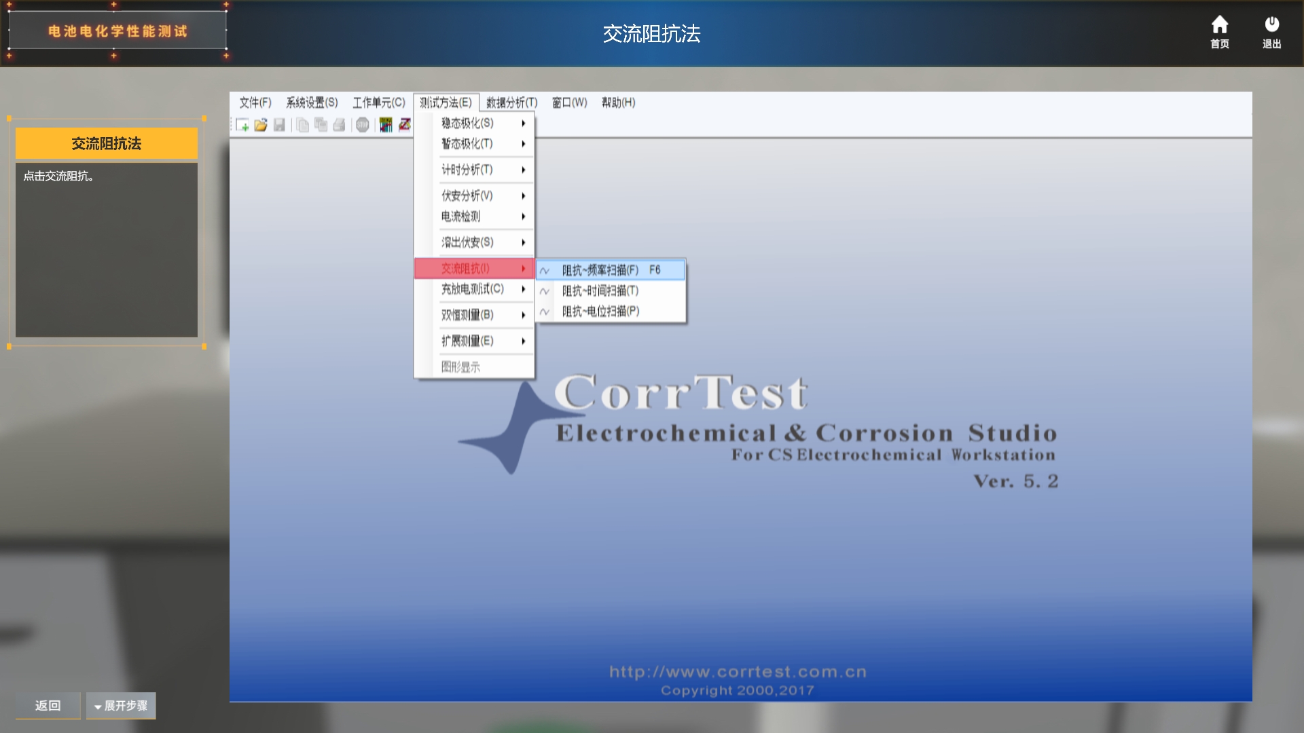Click the instruction text 点击交流阻抗。

pos(58,176)
